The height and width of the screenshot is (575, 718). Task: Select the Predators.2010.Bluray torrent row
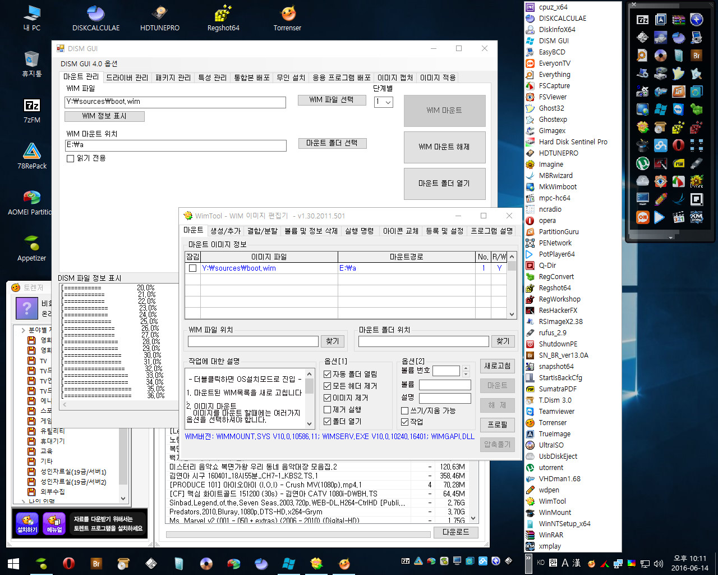pos(317,512)
